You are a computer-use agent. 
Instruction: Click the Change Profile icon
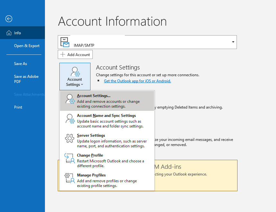tap(70, 158)
